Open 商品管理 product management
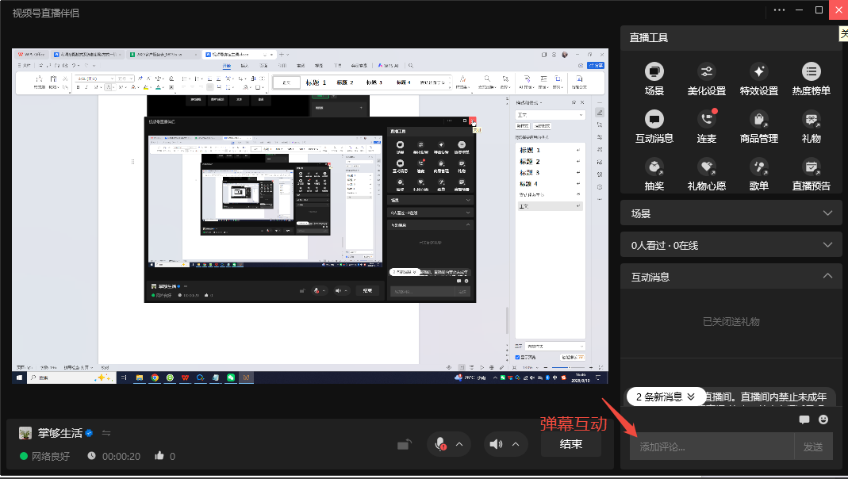This screenshot has width=848, height=479. (x=758, y=120)
